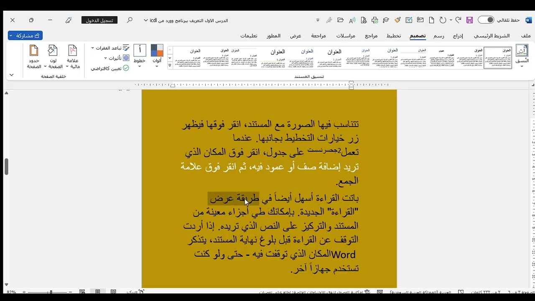Click the Quick Print printer icon
This screenshot has height=301, width=535.
point(374,20)
